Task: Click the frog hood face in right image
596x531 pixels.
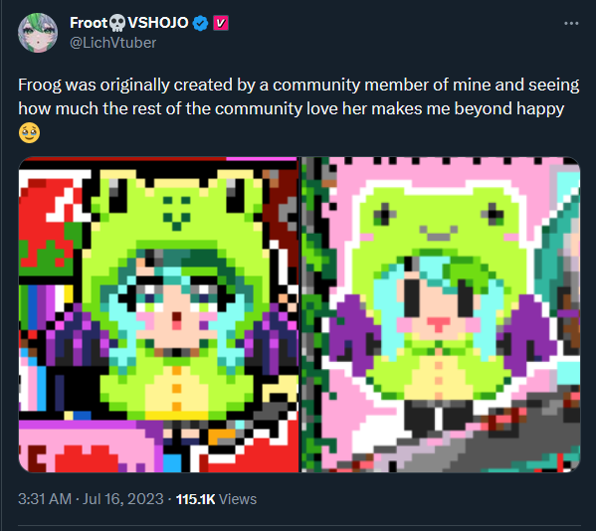Action: pyautogui.click(x=439, y=221)
